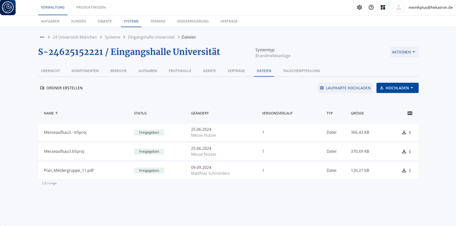Screen dimensions: 456x226
Task: Select the TAUSCHEMPFEHLUNG system tab
Action: click(x=302, y=71)
